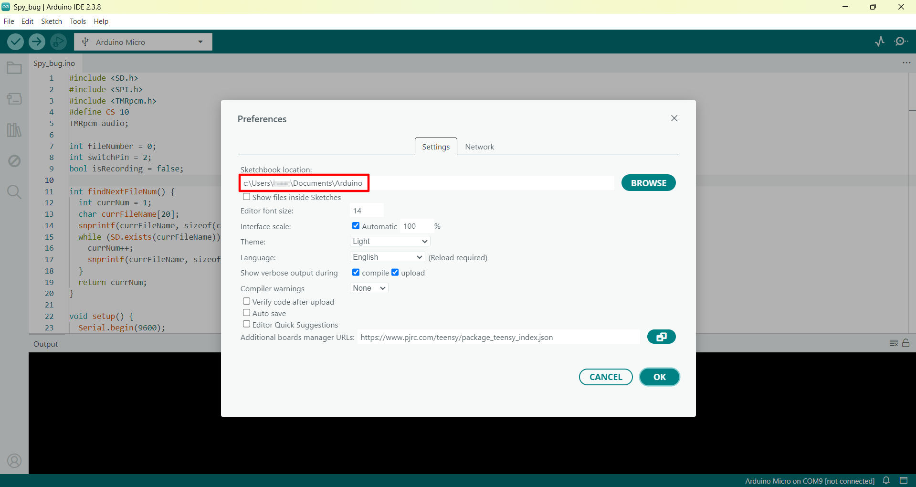Open the Arduino Micro board selector
This screenshot has width=916, height=487.
[x=143, y=42]
